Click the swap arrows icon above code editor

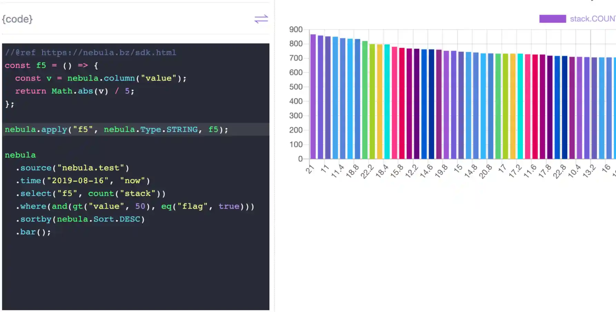pos(261,19)
